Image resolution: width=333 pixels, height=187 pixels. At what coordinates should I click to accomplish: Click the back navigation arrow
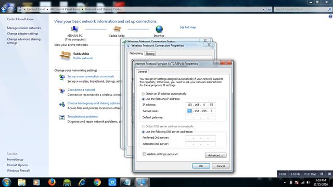tap(4, 9)
